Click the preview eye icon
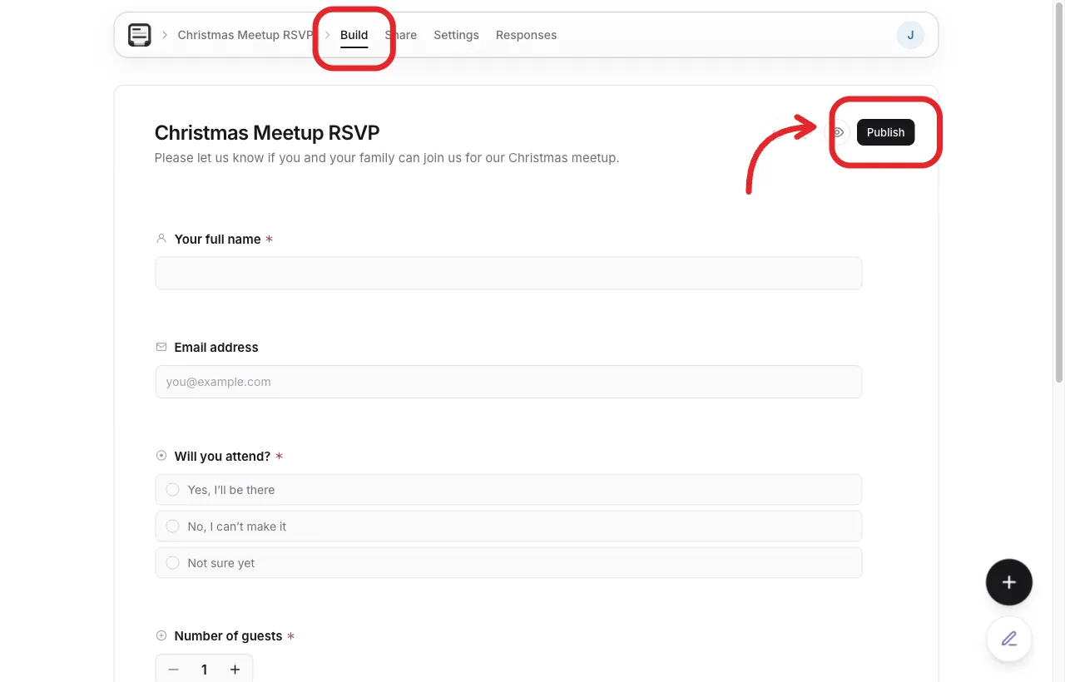 click(838, 132)
